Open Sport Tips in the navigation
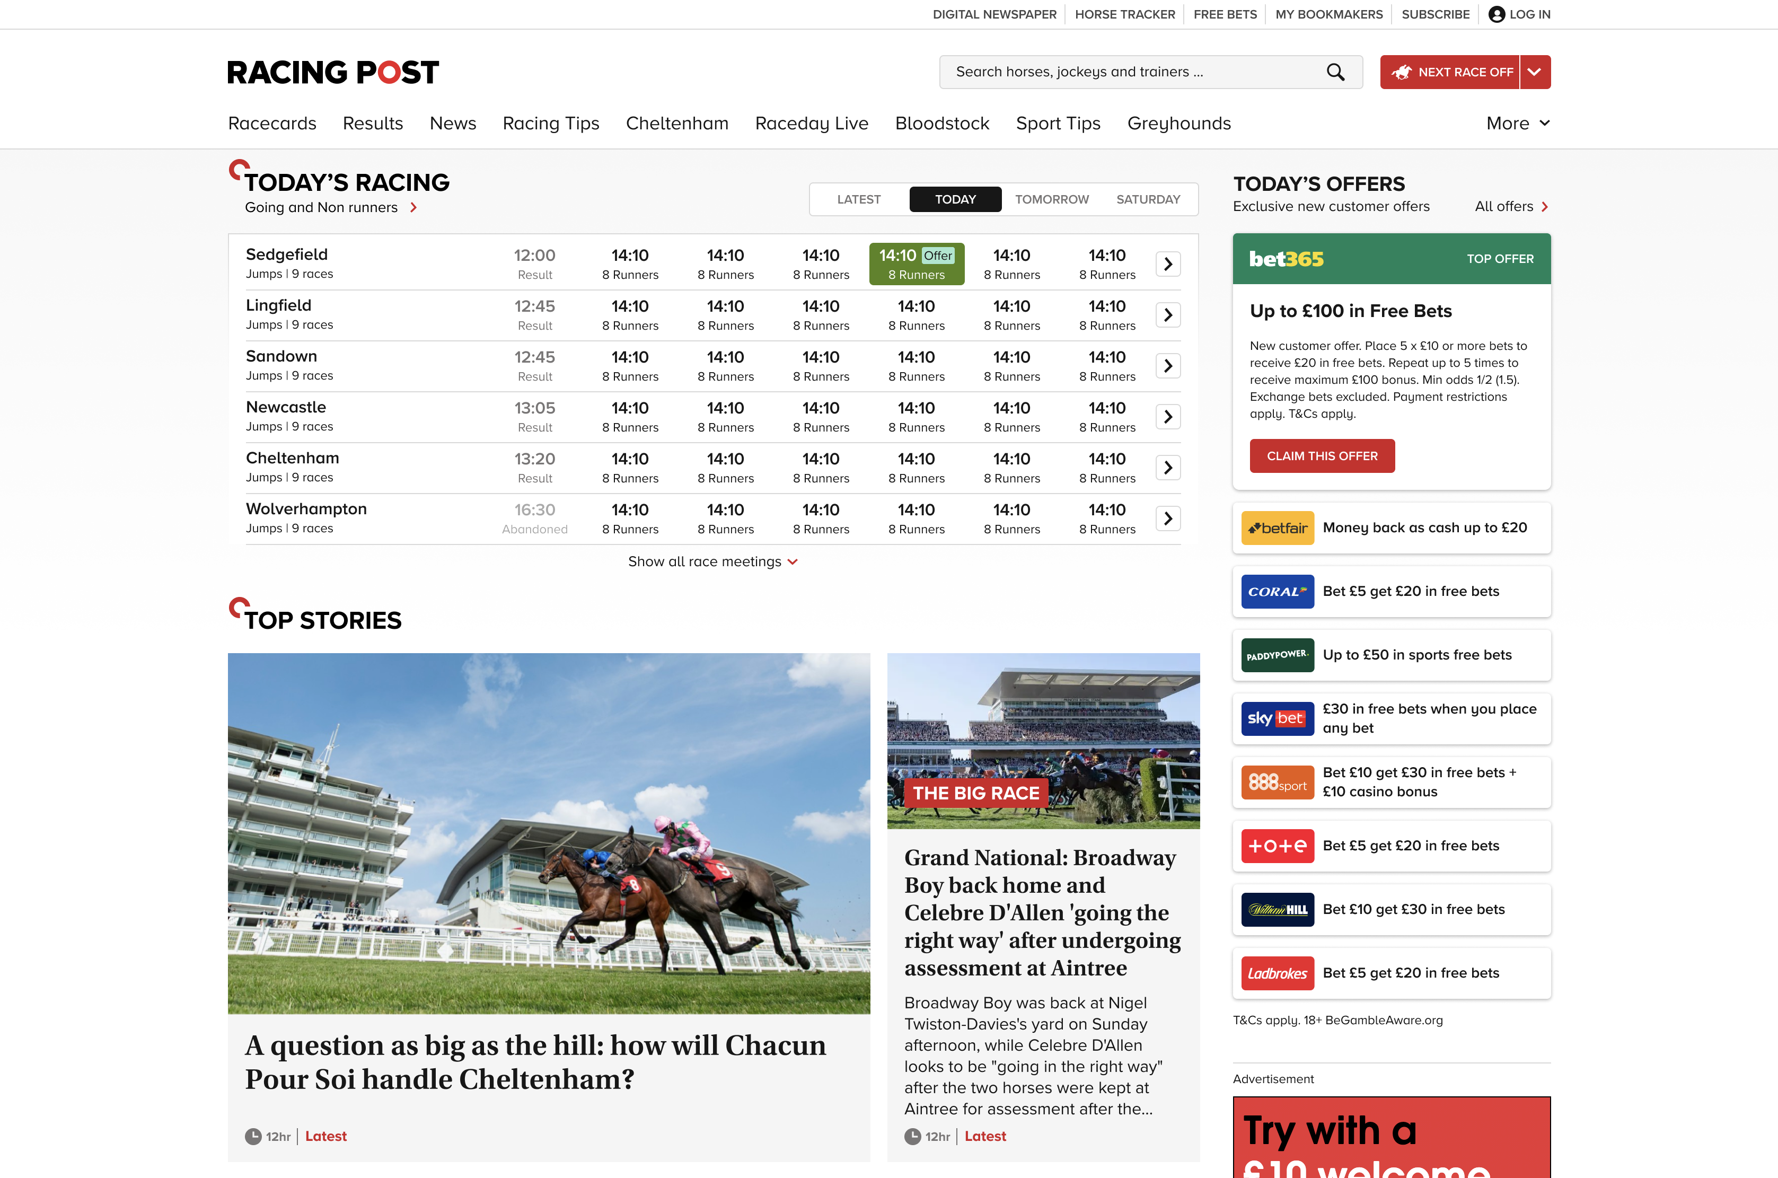 1058,123
